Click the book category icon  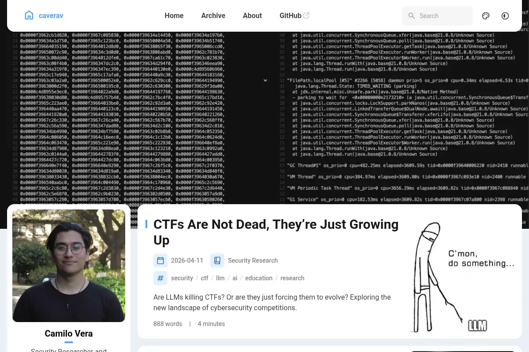[217, 260]
